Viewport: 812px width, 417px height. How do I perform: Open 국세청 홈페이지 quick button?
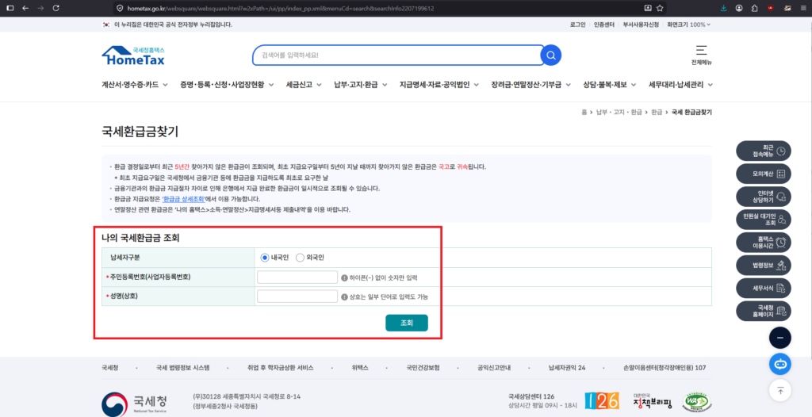(x=764, y=310)
